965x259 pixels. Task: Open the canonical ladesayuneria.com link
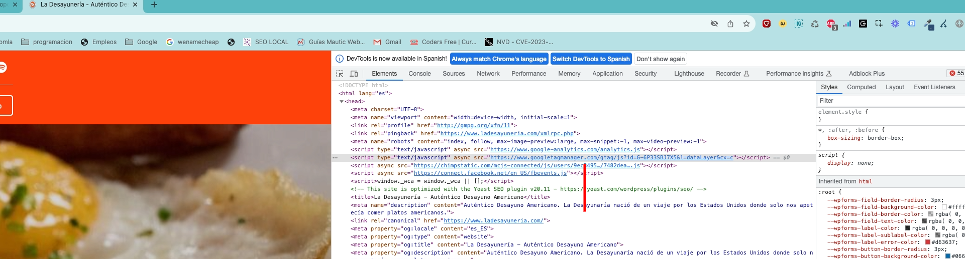coord(493,221)
